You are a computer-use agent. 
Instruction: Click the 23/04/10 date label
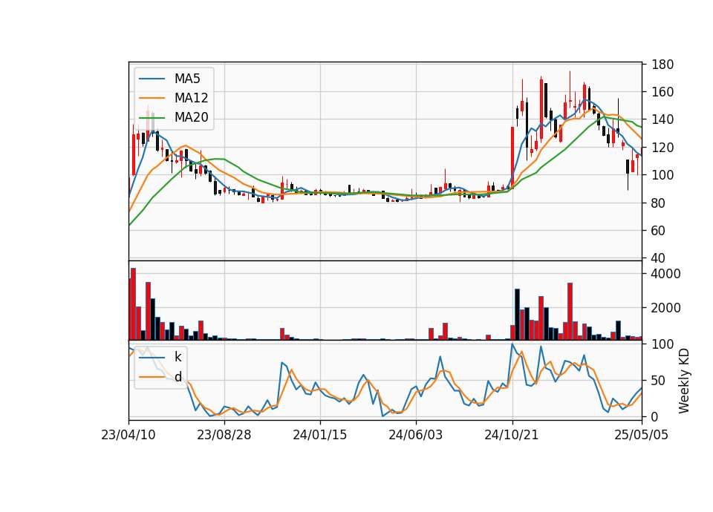[128, 435]
